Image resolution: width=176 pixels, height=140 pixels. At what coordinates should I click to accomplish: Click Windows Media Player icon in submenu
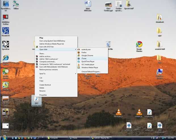pyautogui.click(x=79, y=67)
